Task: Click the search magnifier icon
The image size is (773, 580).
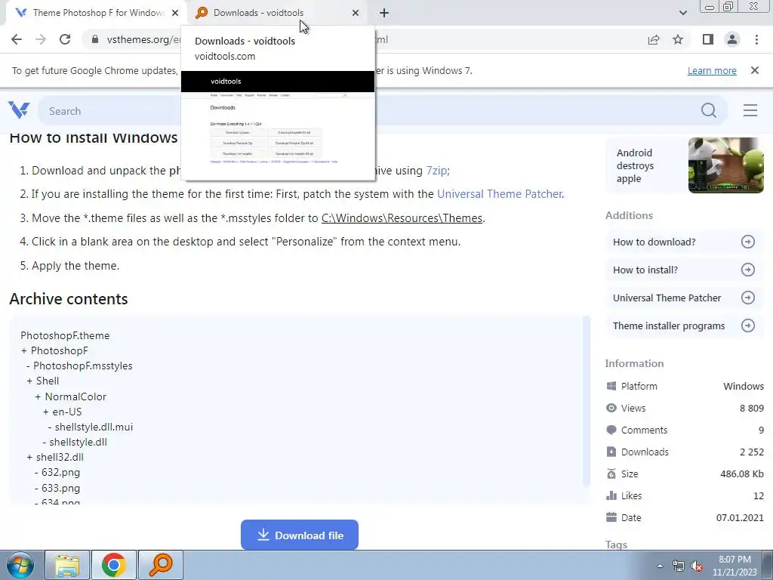Action: [709, 110]
